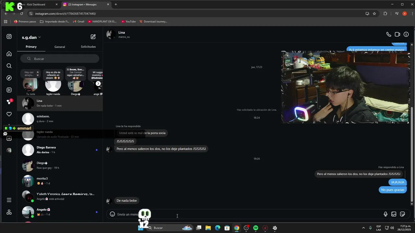
Task: Open the morita:3 conversation
Action: [x=60, y=181]
